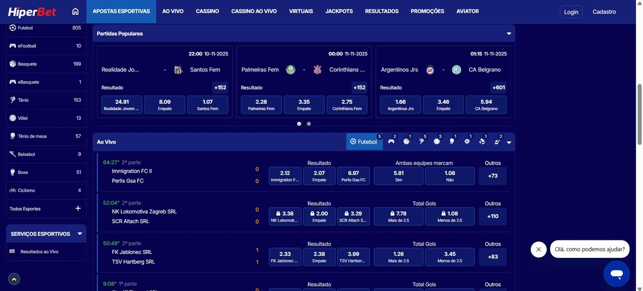Open Ciclismo in the sports sidebar
This screenshot has height=291, width=643.
(x=45, y=190)
